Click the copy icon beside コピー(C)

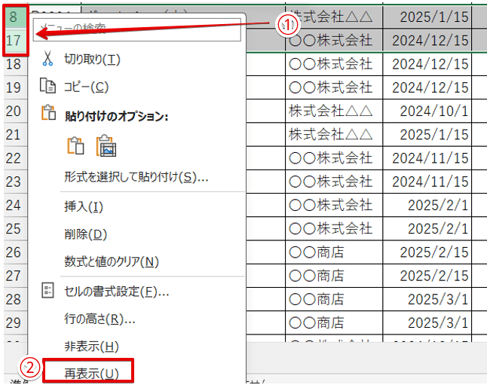point(47,86)
